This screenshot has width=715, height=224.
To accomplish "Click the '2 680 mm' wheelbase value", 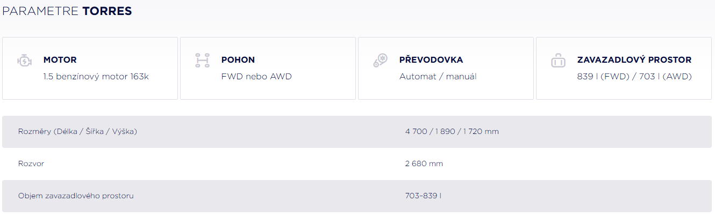I will (x=424, y=163).
